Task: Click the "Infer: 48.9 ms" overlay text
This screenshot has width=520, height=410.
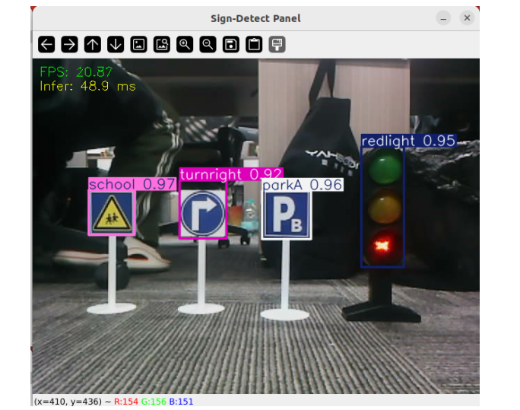Action: click(88, 87)
